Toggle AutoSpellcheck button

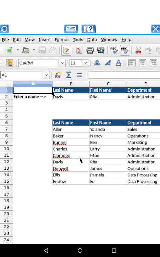coord(125,50)
